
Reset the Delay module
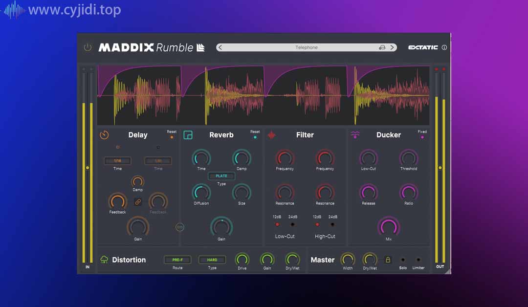(x=172, y=137)
